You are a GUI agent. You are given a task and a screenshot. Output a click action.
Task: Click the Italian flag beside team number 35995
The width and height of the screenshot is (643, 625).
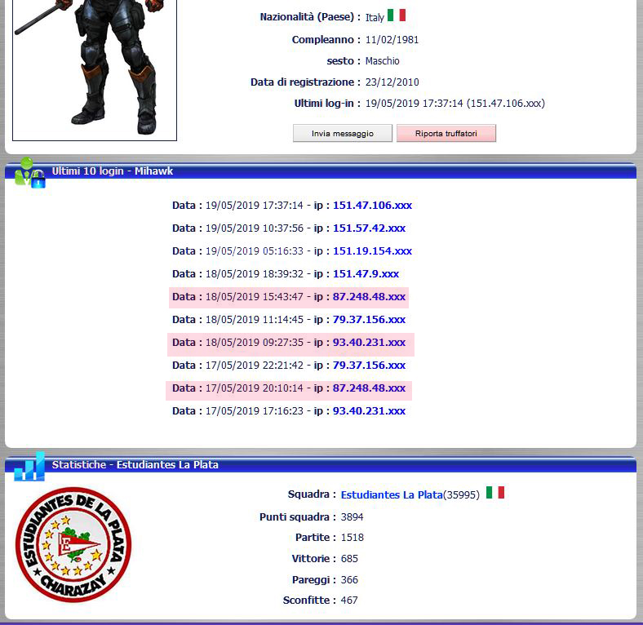[x=495, y=492]
